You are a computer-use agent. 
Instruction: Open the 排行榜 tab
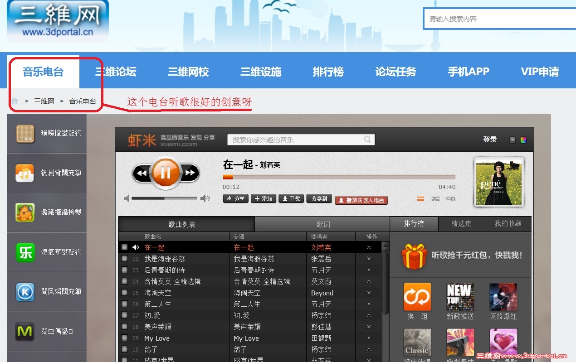tap(414, 224)
